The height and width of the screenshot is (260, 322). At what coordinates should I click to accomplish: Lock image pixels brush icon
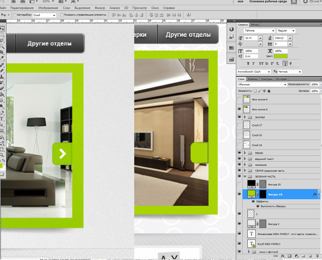point(259,91)
